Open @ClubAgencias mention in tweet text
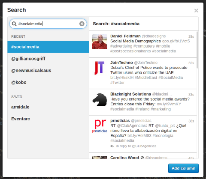Image resolution: width=206 pixels, height=179 pixels. coord(131,125)
